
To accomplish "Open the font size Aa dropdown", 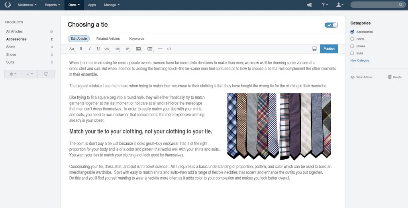I will (x=72, y=49).
